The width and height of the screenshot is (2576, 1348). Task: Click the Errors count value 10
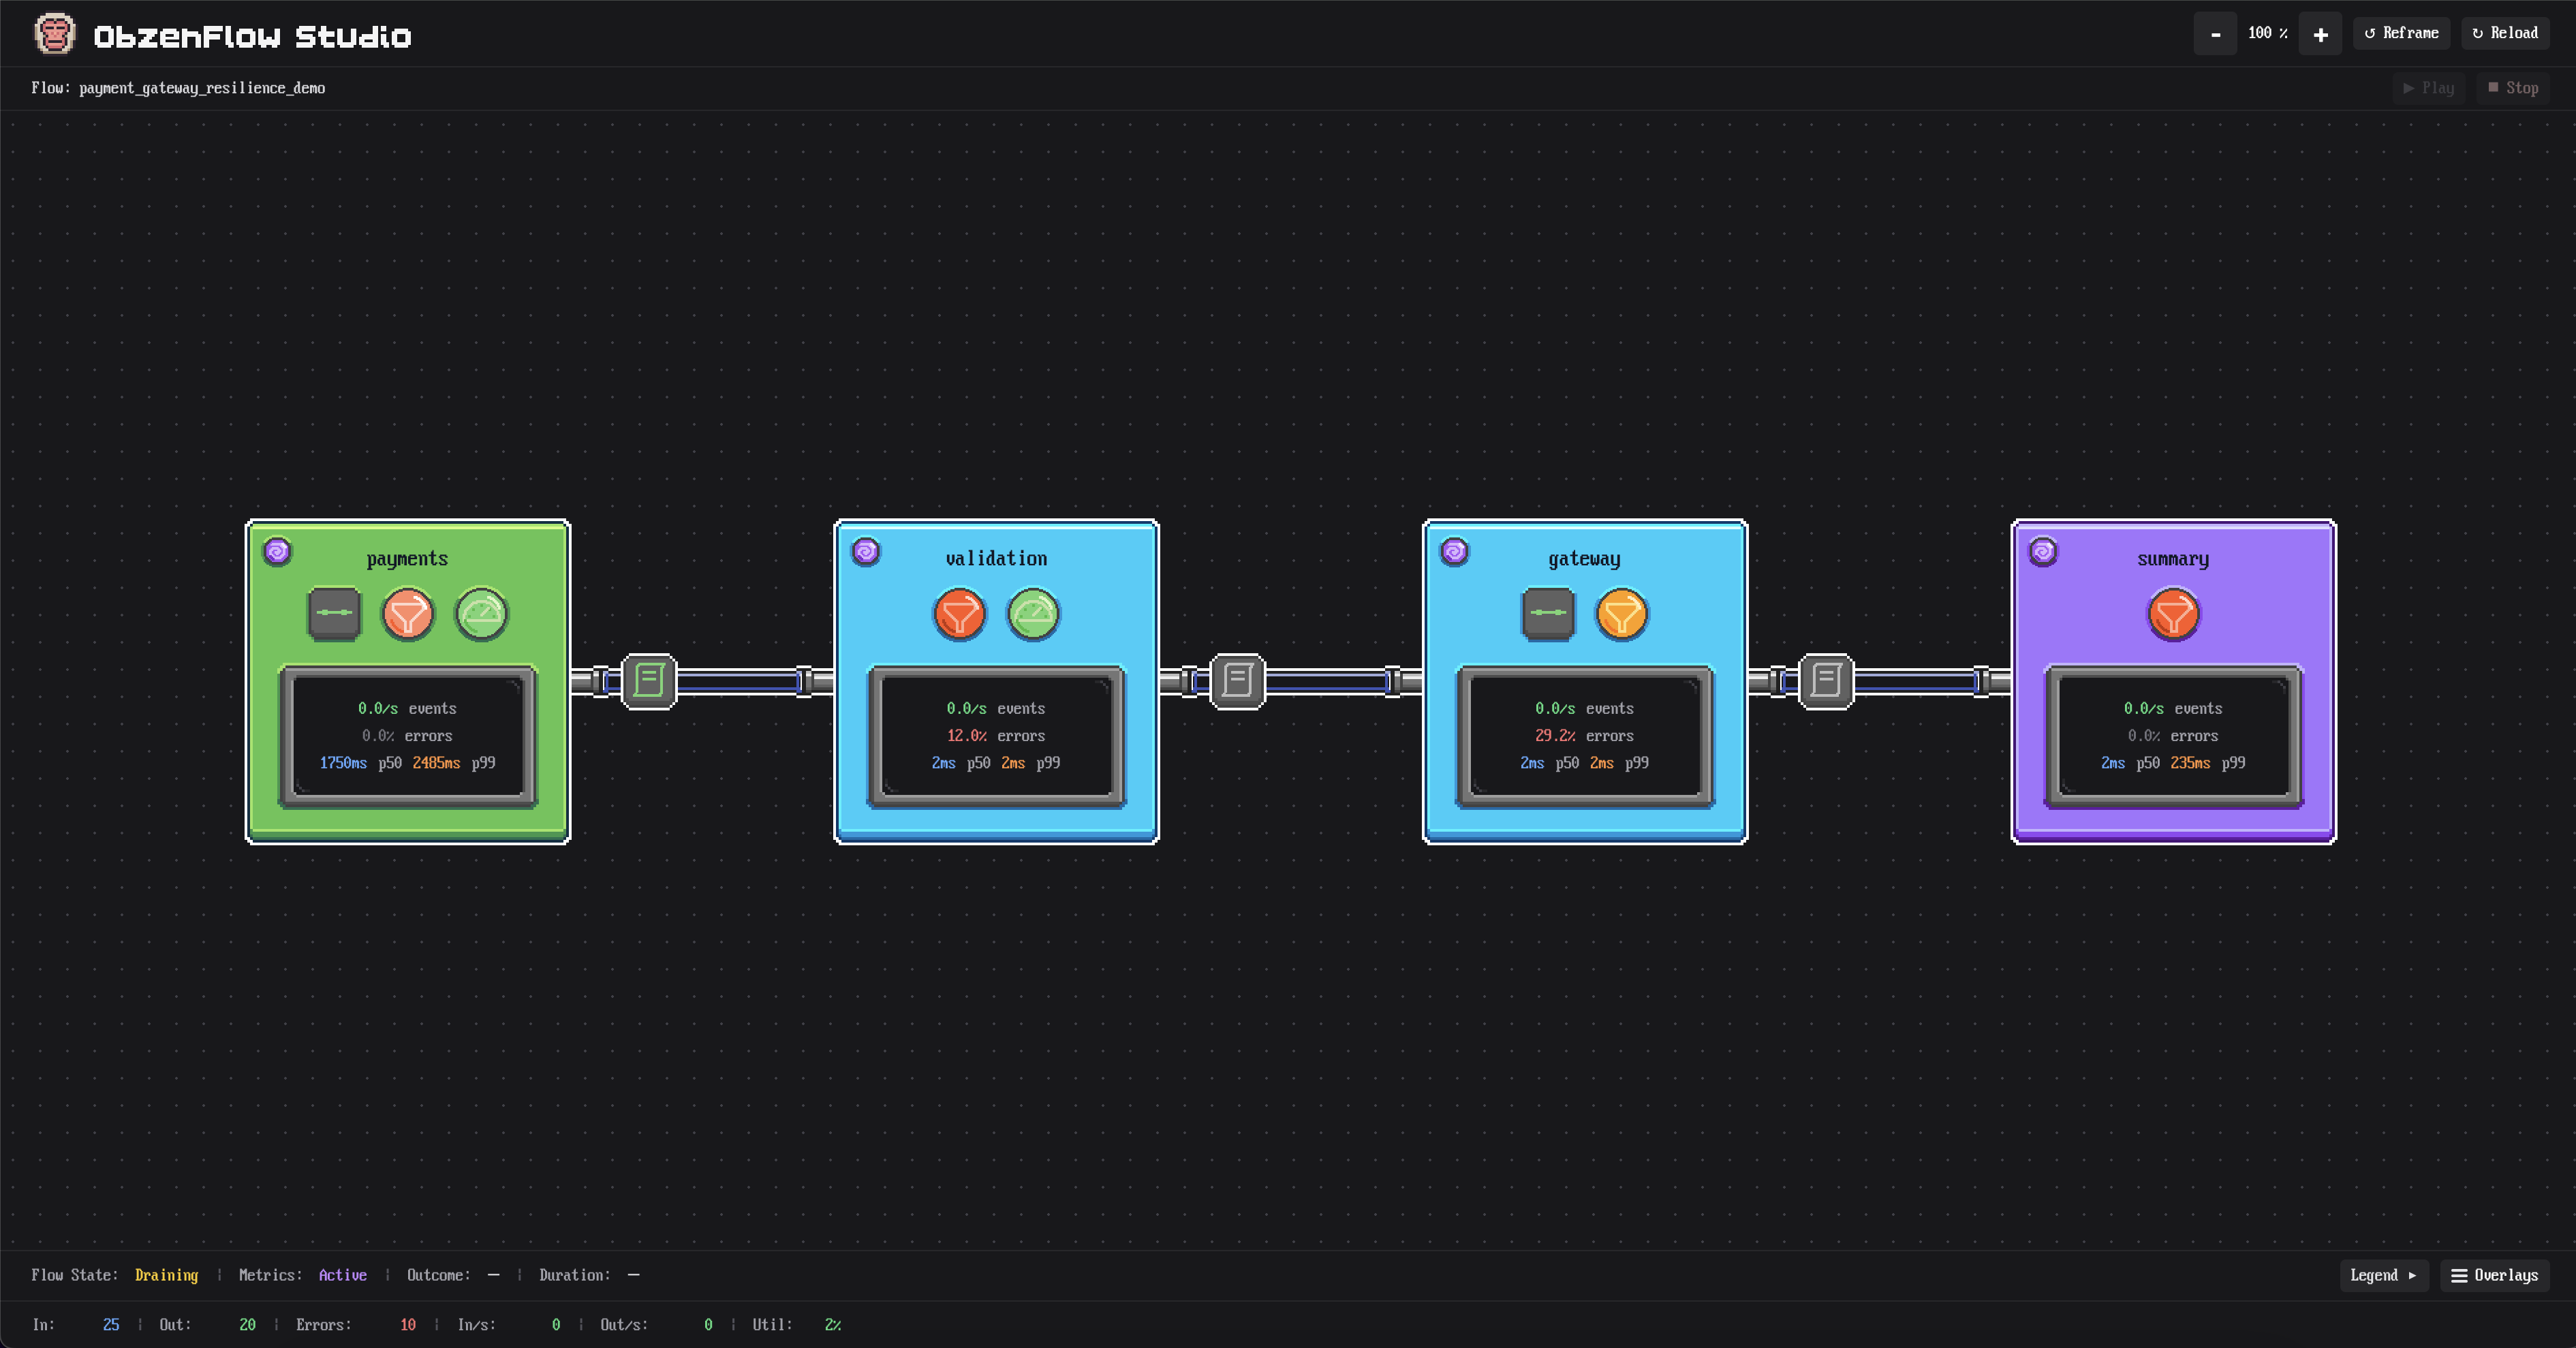point(408,1325)
